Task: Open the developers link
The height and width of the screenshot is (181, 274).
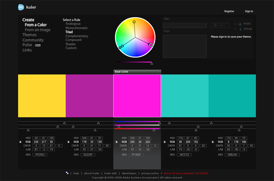Action: point(129,173)
